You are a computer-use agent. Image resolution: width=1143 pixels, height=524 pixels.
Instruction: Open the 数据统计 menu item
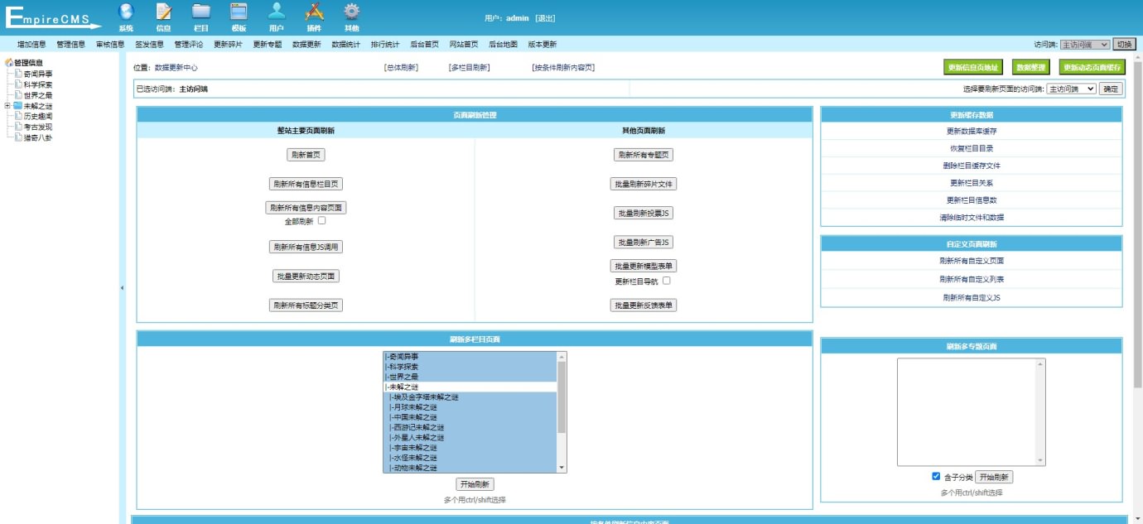(346, 45)
